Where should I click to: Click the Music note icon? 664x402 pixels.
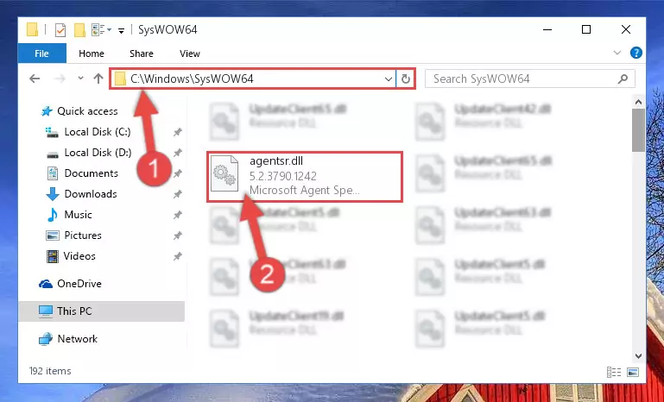(52, 215)
